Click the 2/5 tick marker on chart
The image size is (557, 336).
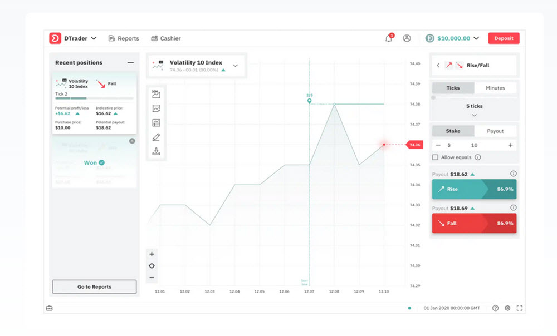point(309,99)
